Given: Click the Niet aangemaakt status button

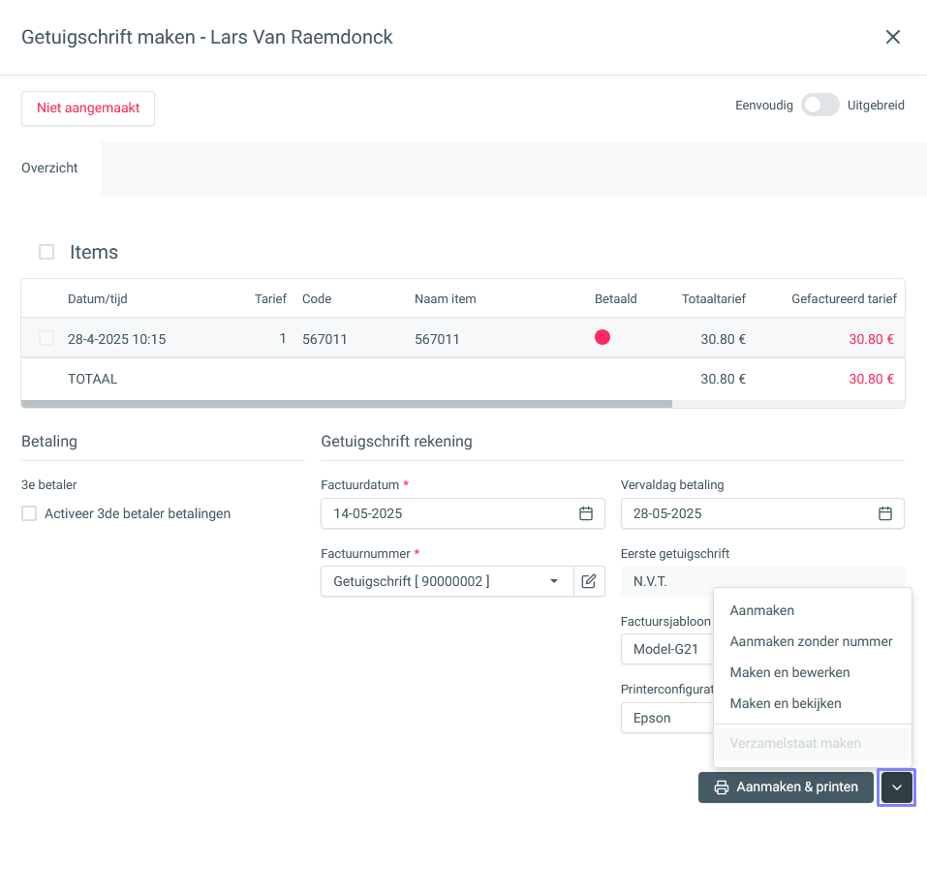Looking at the screenshot, I should point(88,108).
